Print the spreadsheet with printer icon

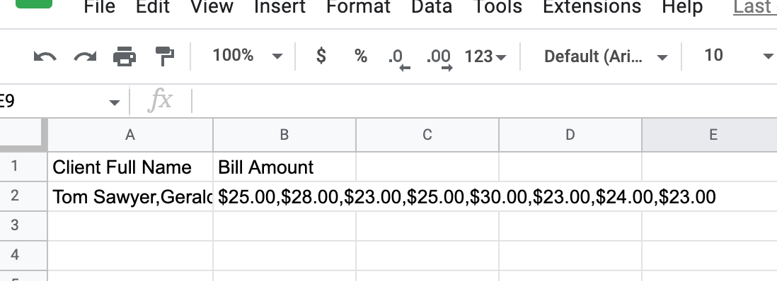(125, 56)
